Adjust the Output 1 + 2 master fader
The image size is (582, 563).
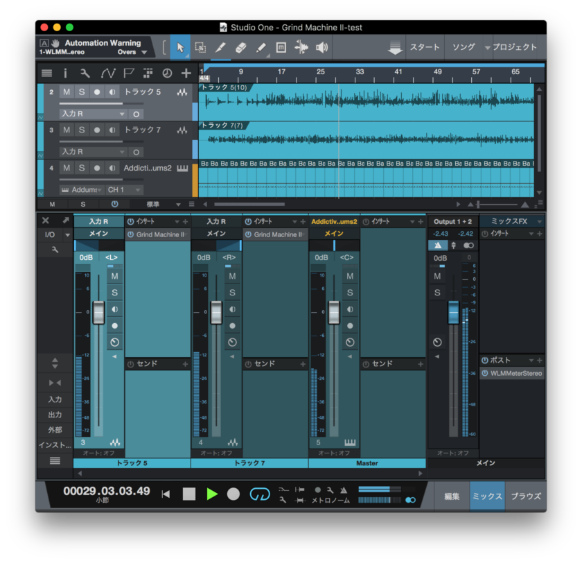pyautogui.click(x=454, y=312)
